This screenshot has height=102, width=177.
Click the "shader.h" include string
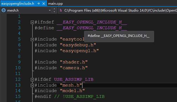74,62
